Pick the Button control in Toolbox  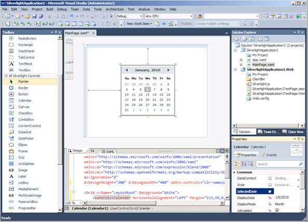point(23,94)
